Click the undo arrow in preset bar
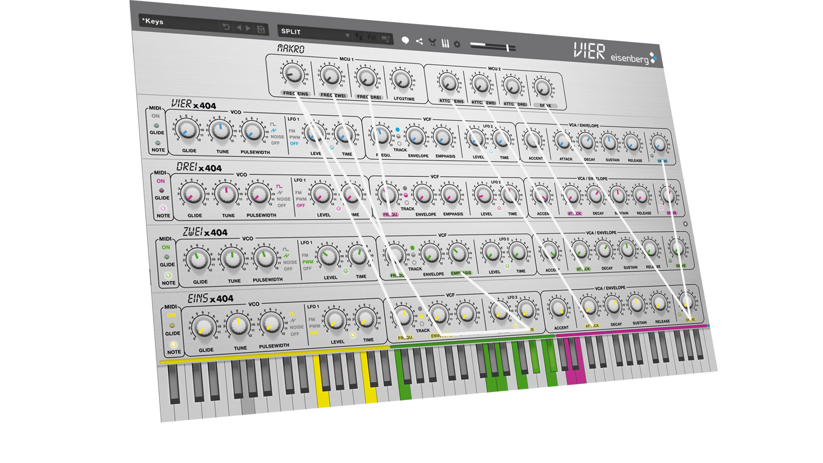Image resolution: width=823 pixels, height=463 pixels. [226, 27]
